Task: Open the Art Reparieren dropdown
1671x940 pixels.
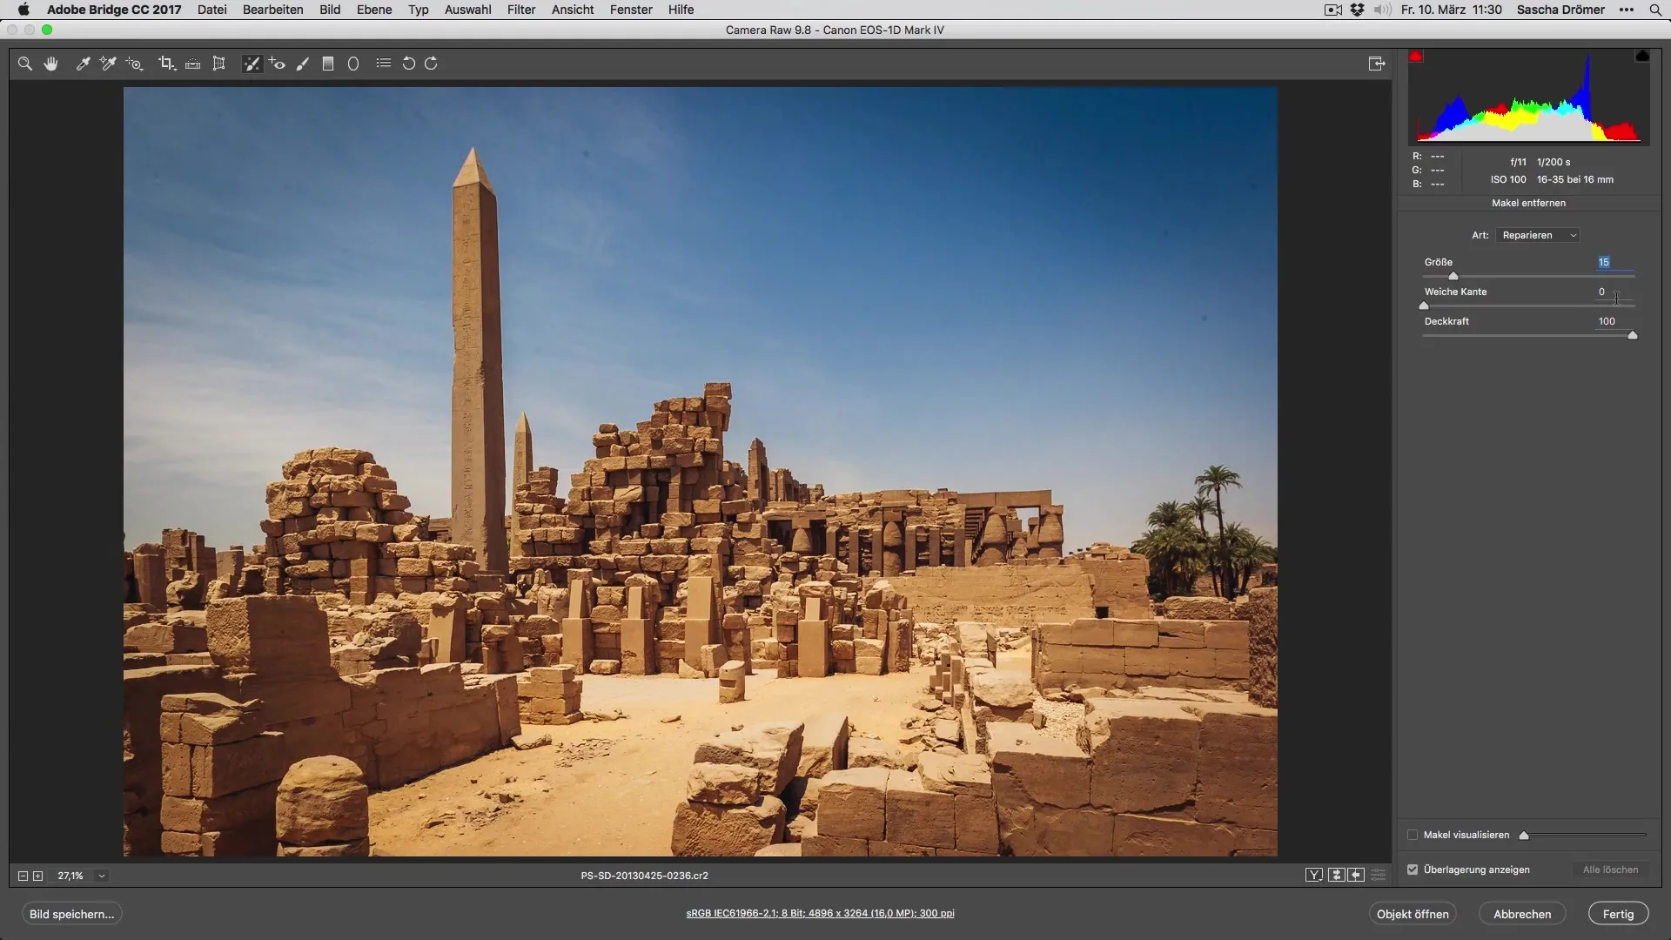Action: 1539,235
